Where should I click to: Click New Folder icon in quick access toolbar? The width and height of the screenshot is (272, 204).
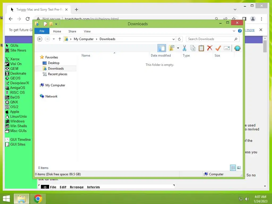tap(51, 24)
